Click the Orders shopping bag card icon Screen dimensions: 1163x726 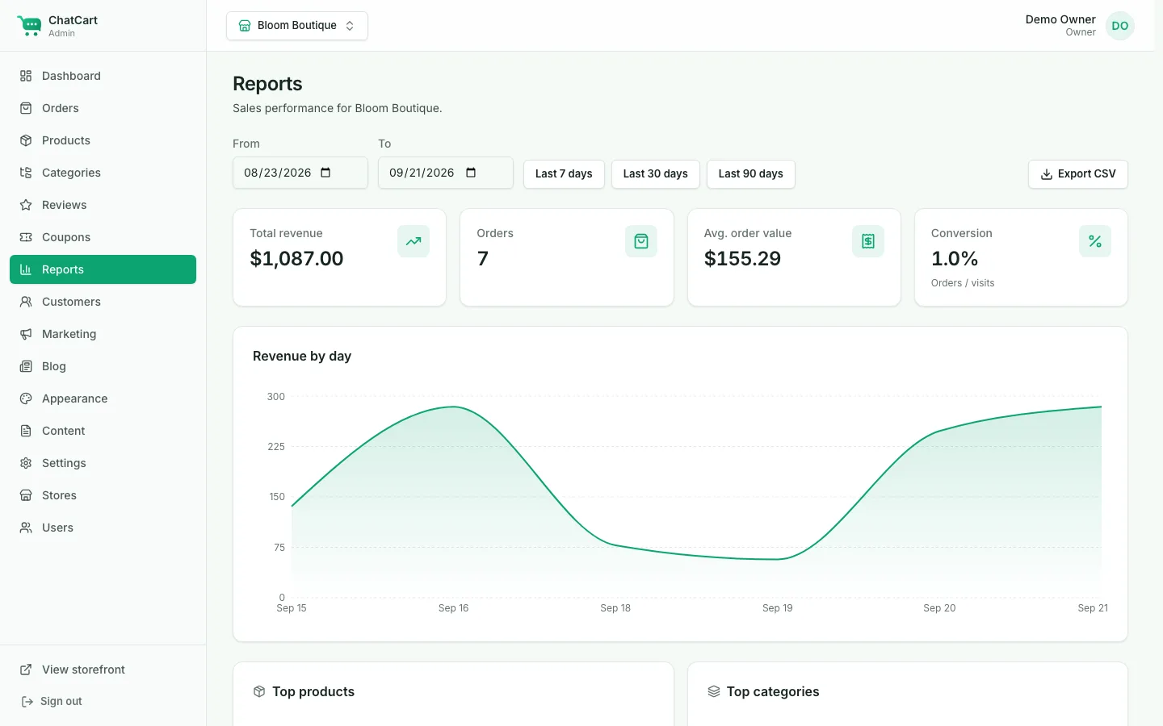pos(641,241)
